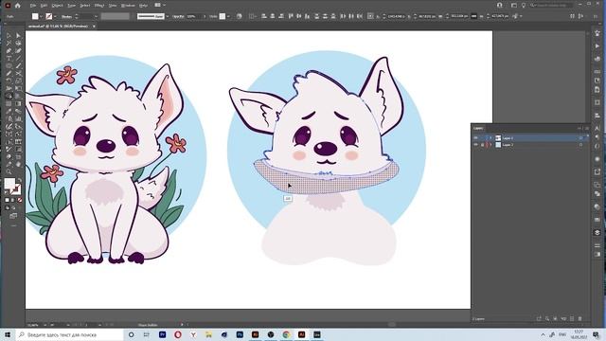Open the Layers panel icon in dock
Viewport: 606px width, 341px height.
pos(597,232)
